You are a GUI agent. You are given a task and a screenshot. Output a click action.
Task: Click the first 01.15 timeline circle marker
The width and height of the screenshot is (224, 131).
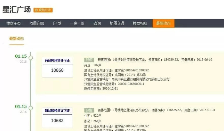pos(31,58)
